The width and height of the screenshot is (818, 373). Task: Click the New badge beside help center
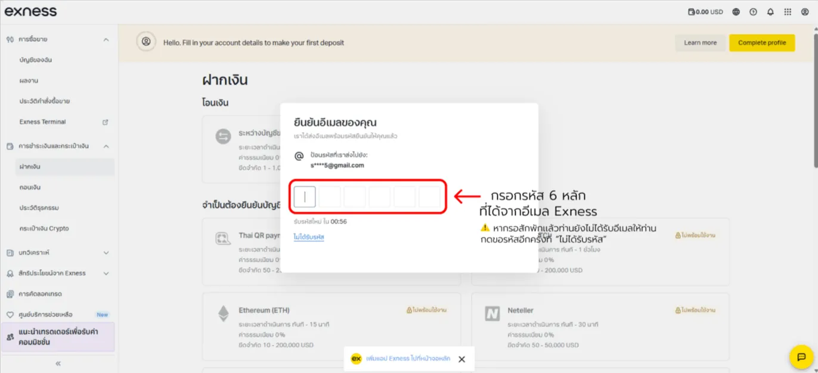[x=103, y=315]
